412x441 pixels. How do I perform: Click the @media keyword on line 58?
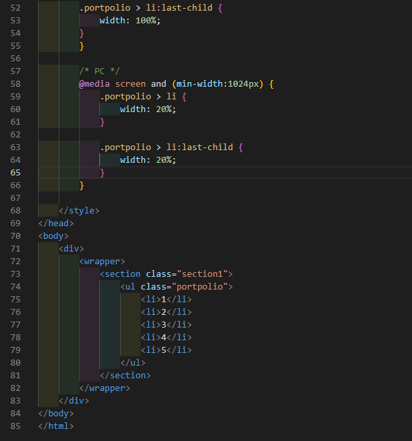(95, 84)
